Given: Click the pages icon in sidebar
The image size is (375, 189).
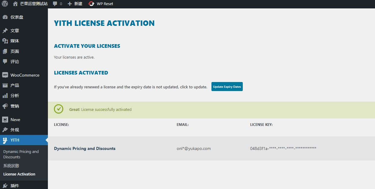Looking at the screenshot, I should point(5,51).
